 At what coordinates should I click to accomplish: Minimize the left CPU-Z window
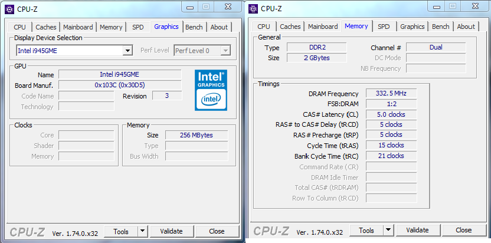point(190,8)
